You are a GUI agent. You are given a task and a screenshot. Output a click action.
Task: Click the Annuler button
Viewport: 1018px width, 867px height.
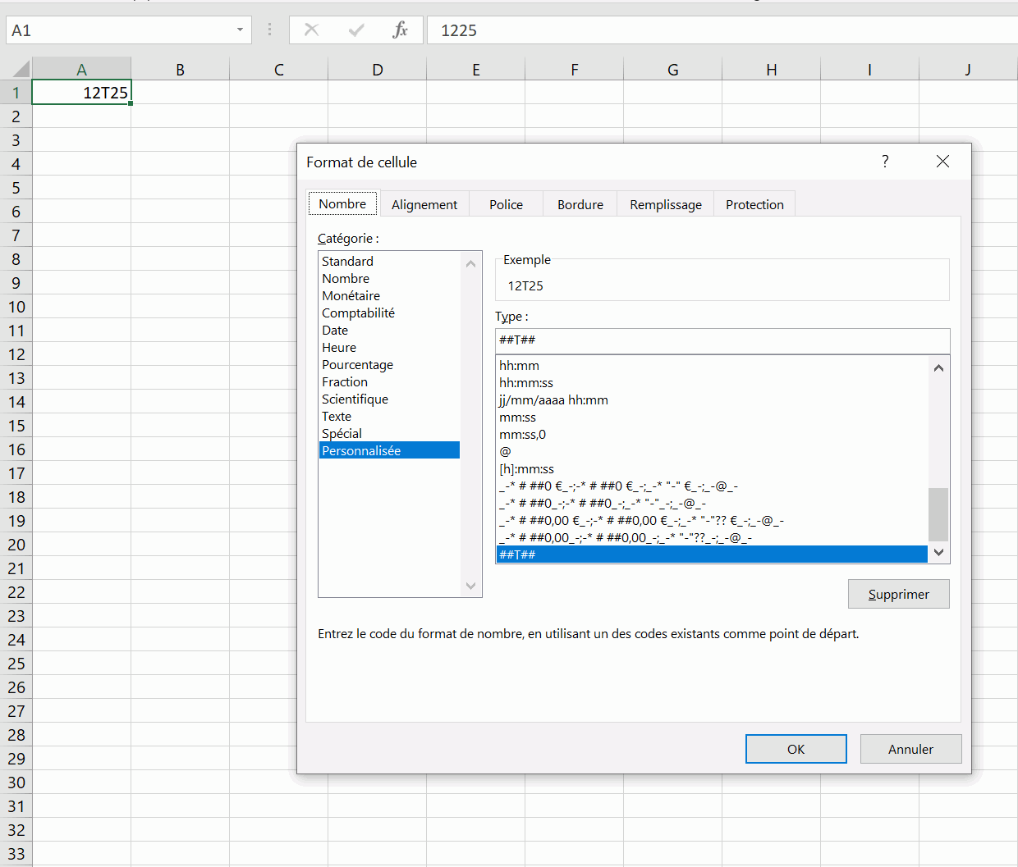[x=910, y=749]
